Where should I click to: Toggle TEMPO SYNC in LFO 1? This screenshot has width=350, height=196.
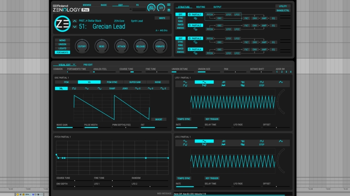(x=184, y=119)
